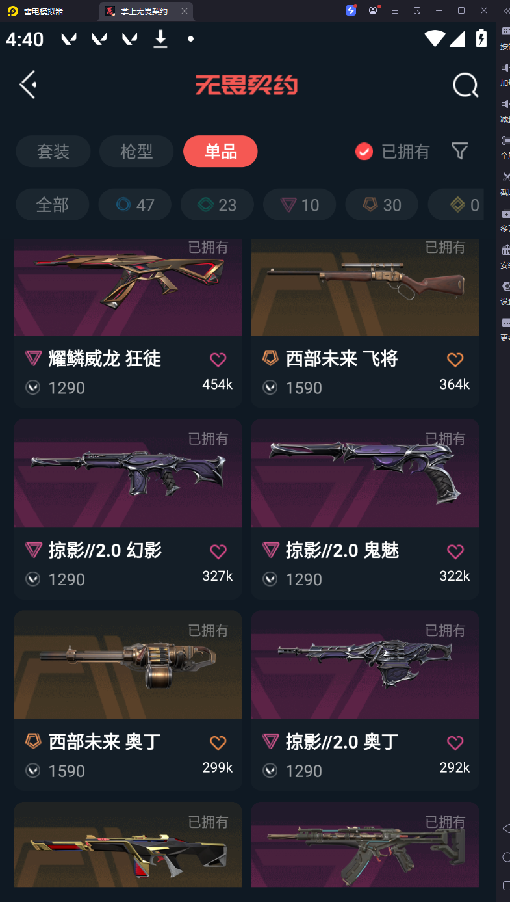Open the filter funnel icon

point(459,152)
